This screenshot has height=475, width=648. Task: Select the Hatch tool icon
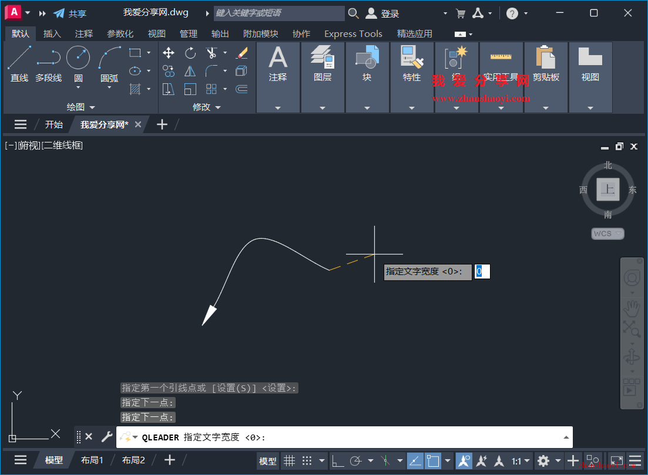pos(135,89)
